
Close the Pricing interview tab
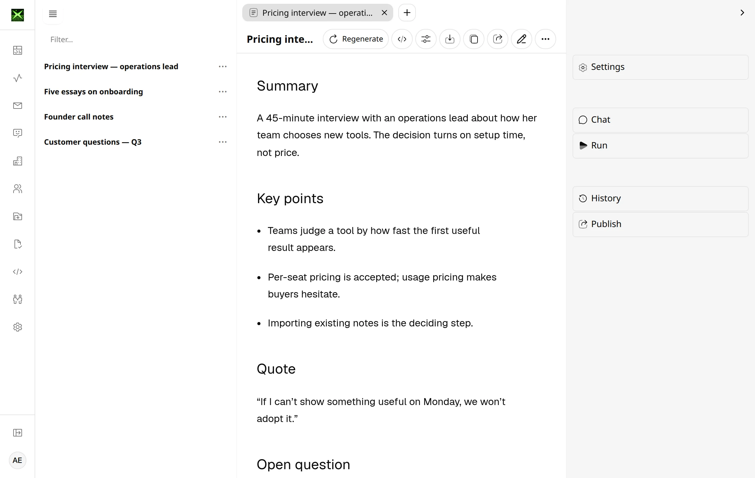(384, 13)
